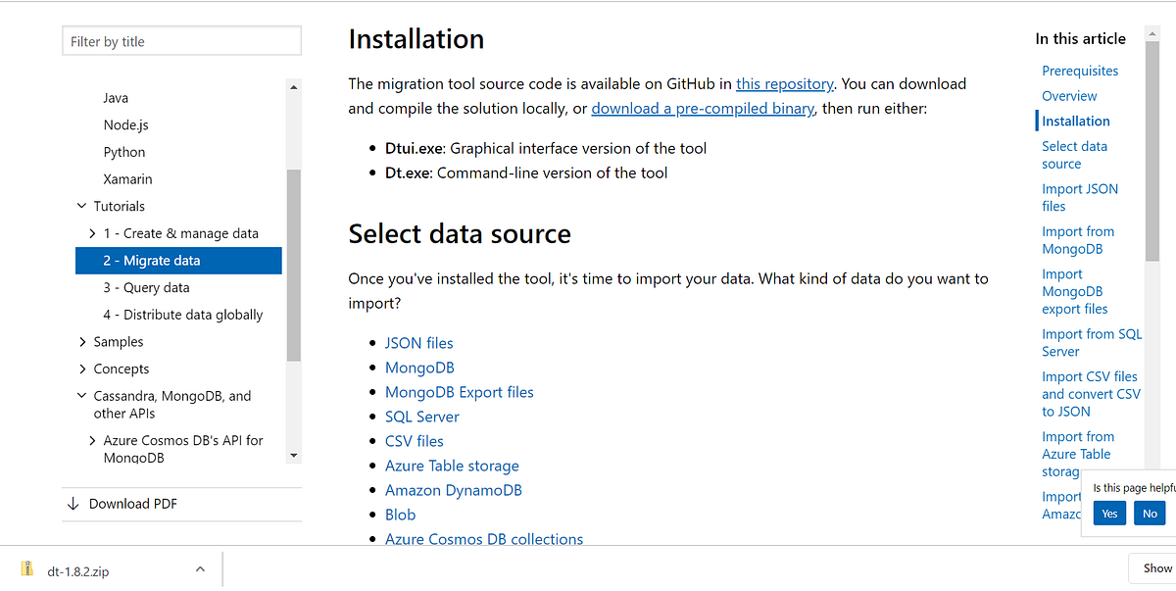Jump to Import CSV files and convert section
The width and height of the screenshot is (1176, 591).
(1092, 394)
